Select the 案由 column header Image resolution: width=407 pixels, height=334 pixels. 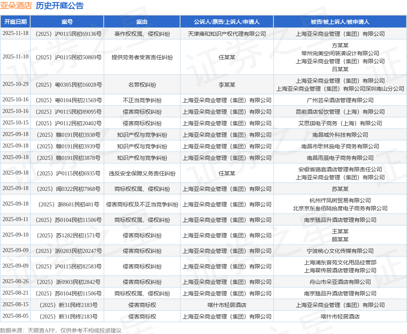[142, 22]
